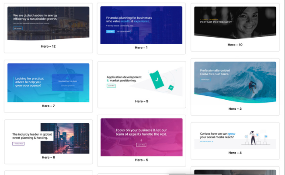Open the Hero – 4 social media template
The image size is (285, 175).
(235, 137)
